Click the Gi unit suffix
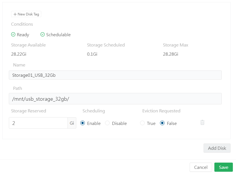 point(72,123)
